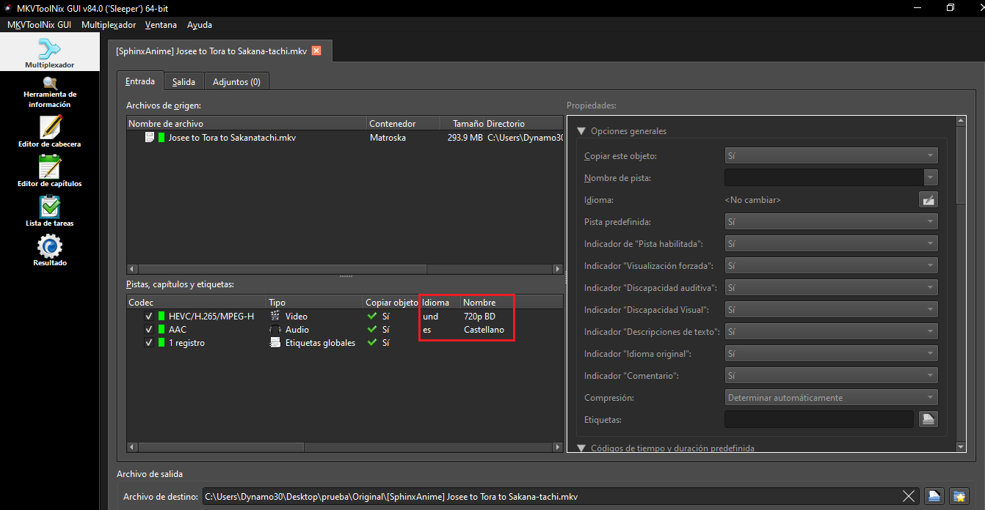Screen dimensions: 985x510
Task: Collapse the Opciones generales section
Action: 582,131
